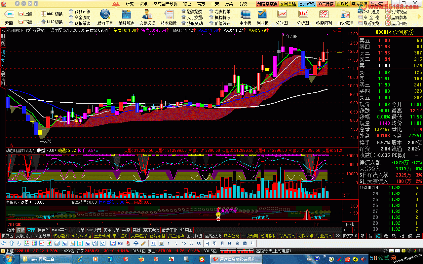Select the 月 monthly period
This screenshot has height=264, width=423.
[x=222, y=243]
